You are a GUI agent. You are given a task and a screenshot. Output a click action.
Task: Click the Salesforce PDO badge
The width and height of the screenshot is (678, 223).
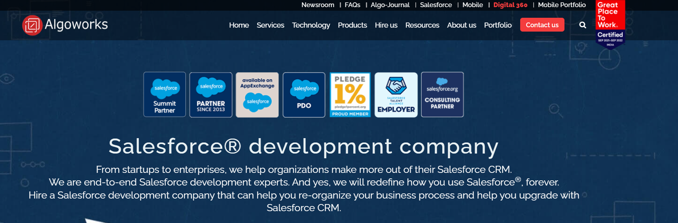[304, 95]
